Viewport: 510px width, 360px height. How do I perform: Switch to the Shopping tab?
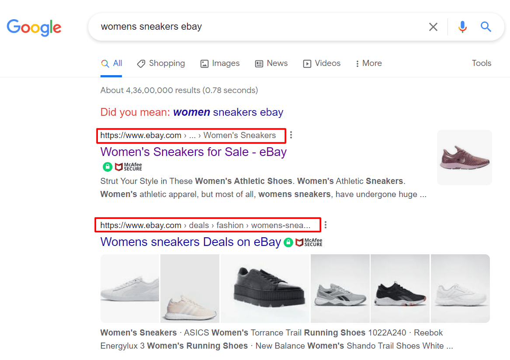[x=161, y=63]
